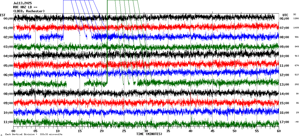Click the 45 minute tick label
Viewport: 300px width, 138px height.
pos(212,131)
